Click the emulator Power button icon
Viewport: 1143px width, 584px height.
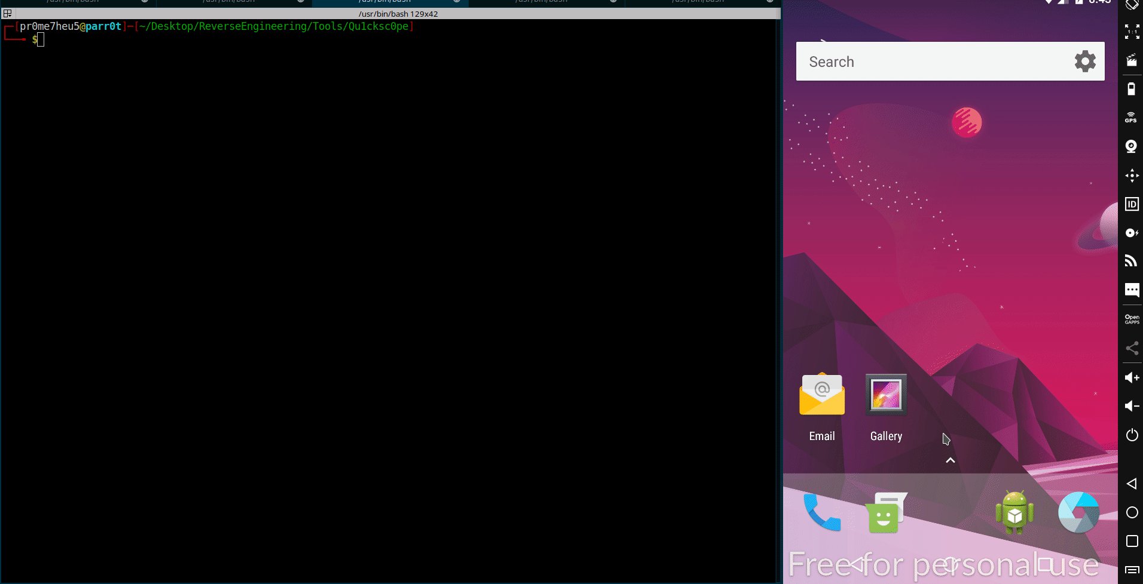coord(1132,435)
